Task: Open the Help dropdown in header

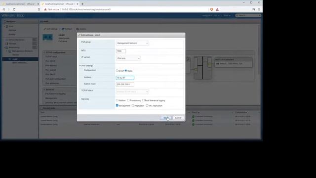Action: point(227,15)
